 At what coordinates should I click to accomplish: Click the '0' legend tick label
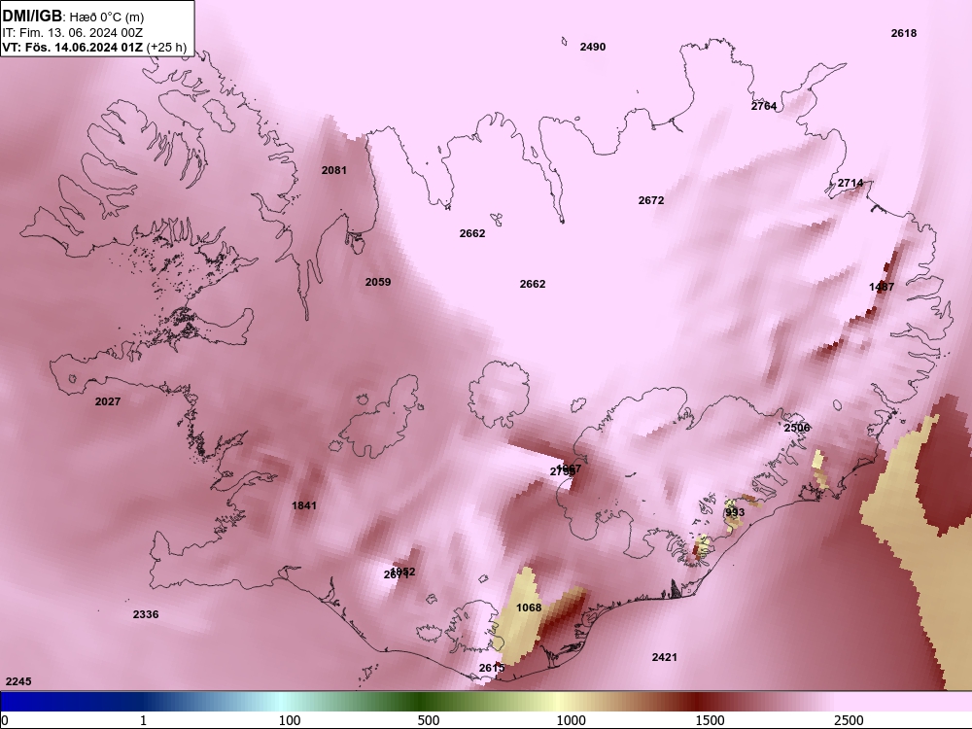5,720
